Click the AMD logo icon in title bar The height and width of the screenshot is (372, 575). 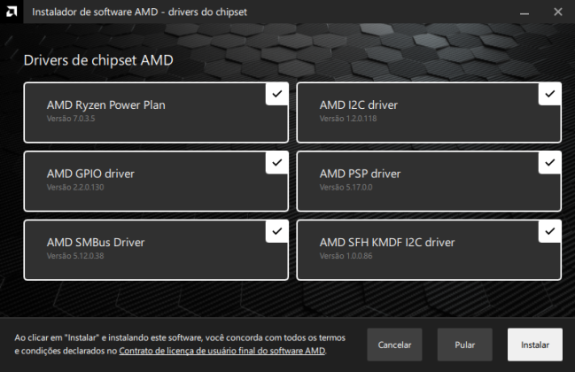coord(12,12)
